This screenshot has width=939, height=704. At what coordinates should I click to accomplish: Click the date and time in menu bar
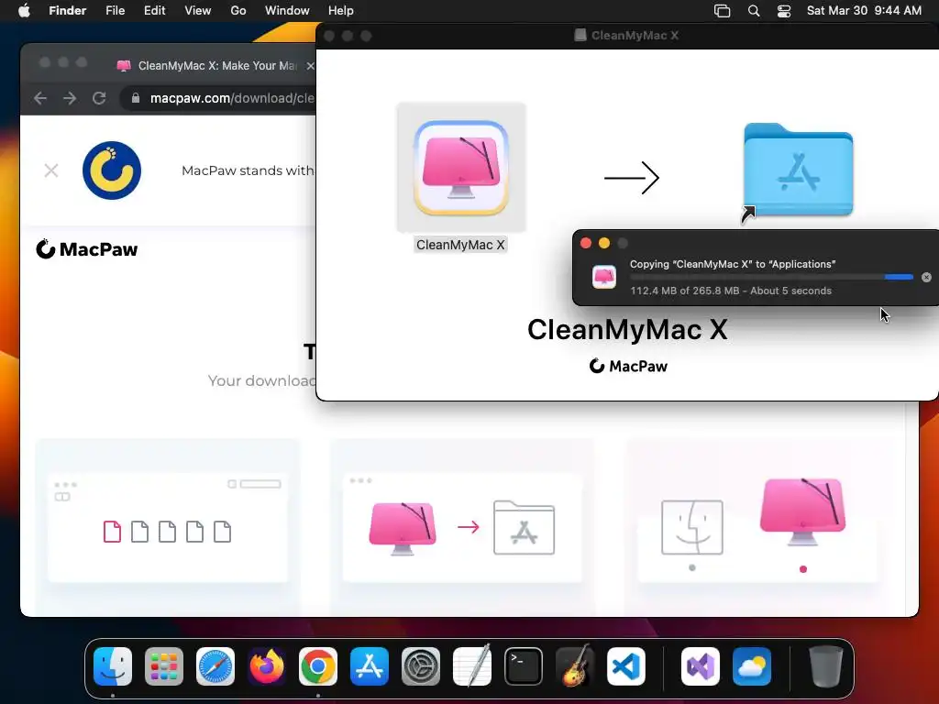coord(864,11)
